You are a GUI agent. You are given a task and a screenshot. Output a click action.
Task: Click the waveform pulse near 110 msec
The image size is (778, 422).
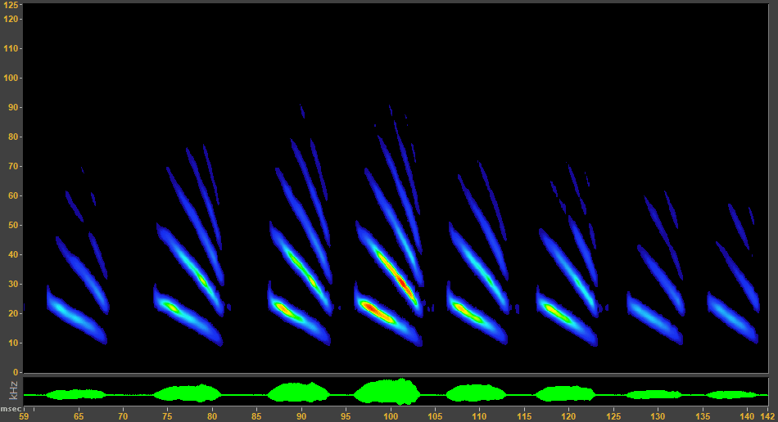pyautogui.click(x=477, y=393)
